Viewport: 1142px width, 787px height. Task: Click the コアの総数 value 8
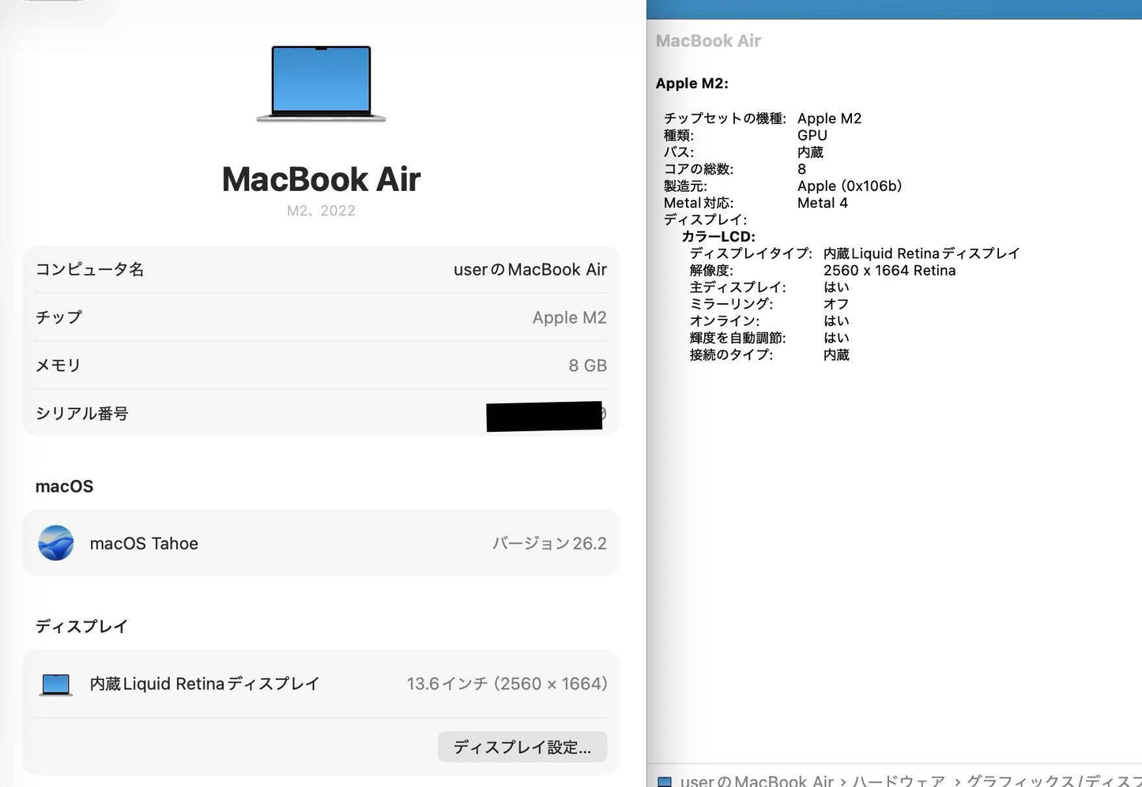pyautogui.click(x=802, y=169)
